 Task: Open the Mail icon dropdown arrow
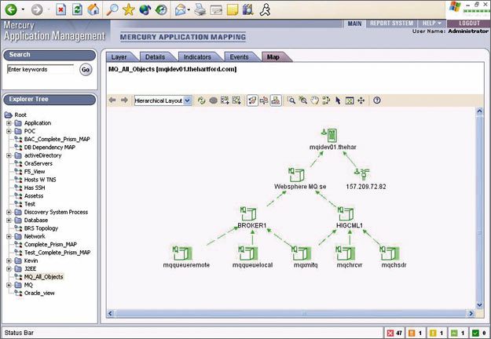(189, 10)
